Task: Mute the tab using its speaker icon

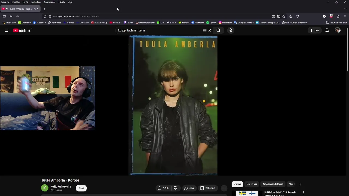Action: coord(7,9)
